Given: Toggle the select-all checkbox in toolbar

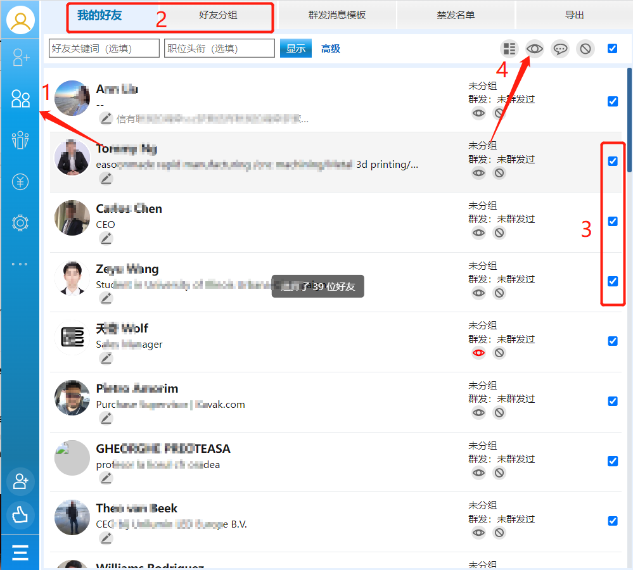Looking at the screenshot, I should (x=612, y=48).
